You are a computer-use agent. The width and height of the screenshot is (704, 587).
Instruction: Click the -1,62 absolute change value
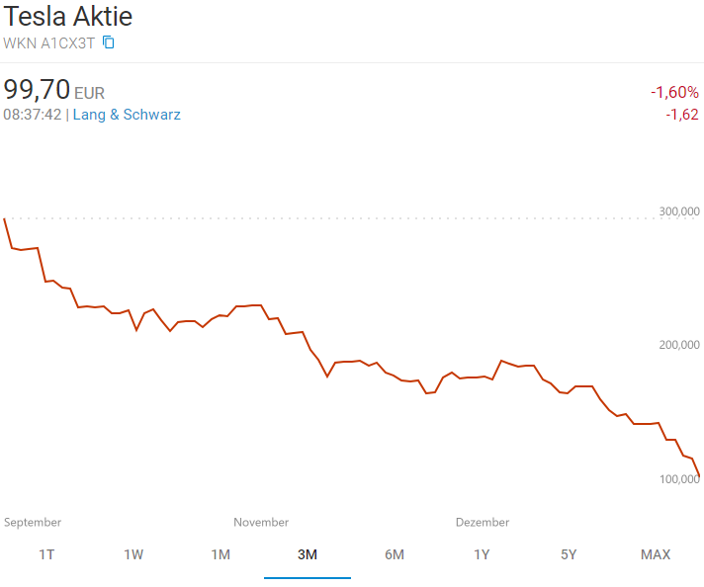point(682,115)
